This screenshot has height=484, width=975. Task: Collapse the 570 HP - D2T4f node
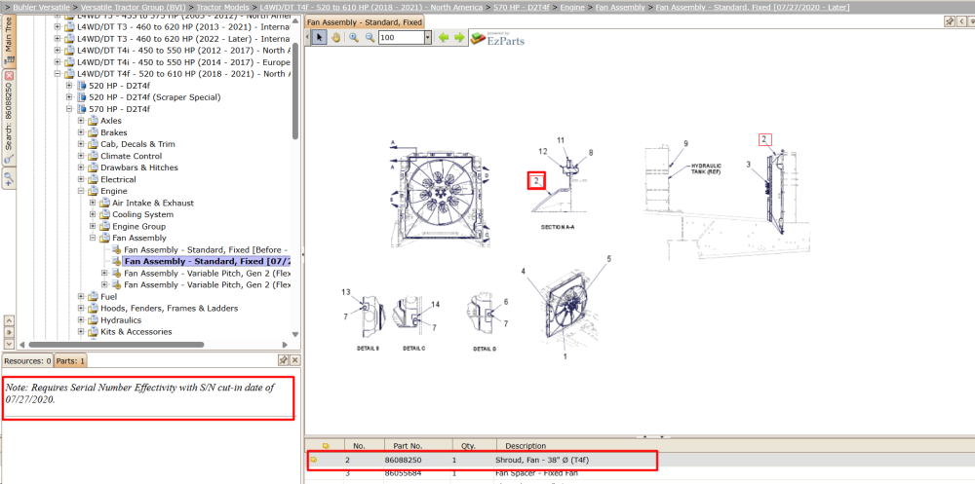(x=69, y=109)
